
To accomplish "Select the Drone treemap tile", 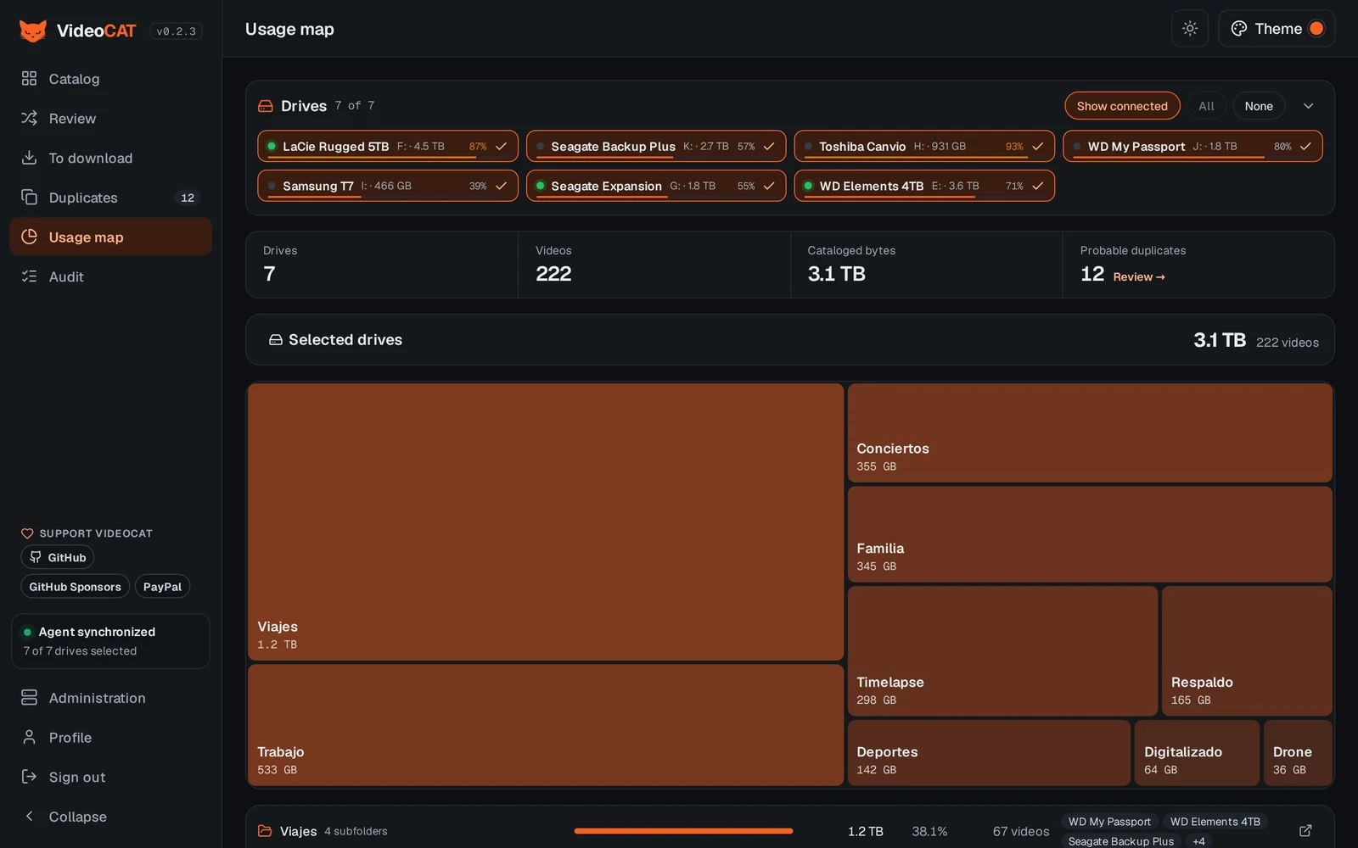I will click(1298, 753).
